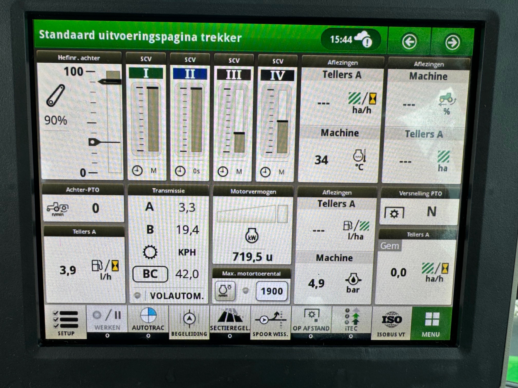Open Achter-PTO panel header
518x388 pixels.
(82, 189)
